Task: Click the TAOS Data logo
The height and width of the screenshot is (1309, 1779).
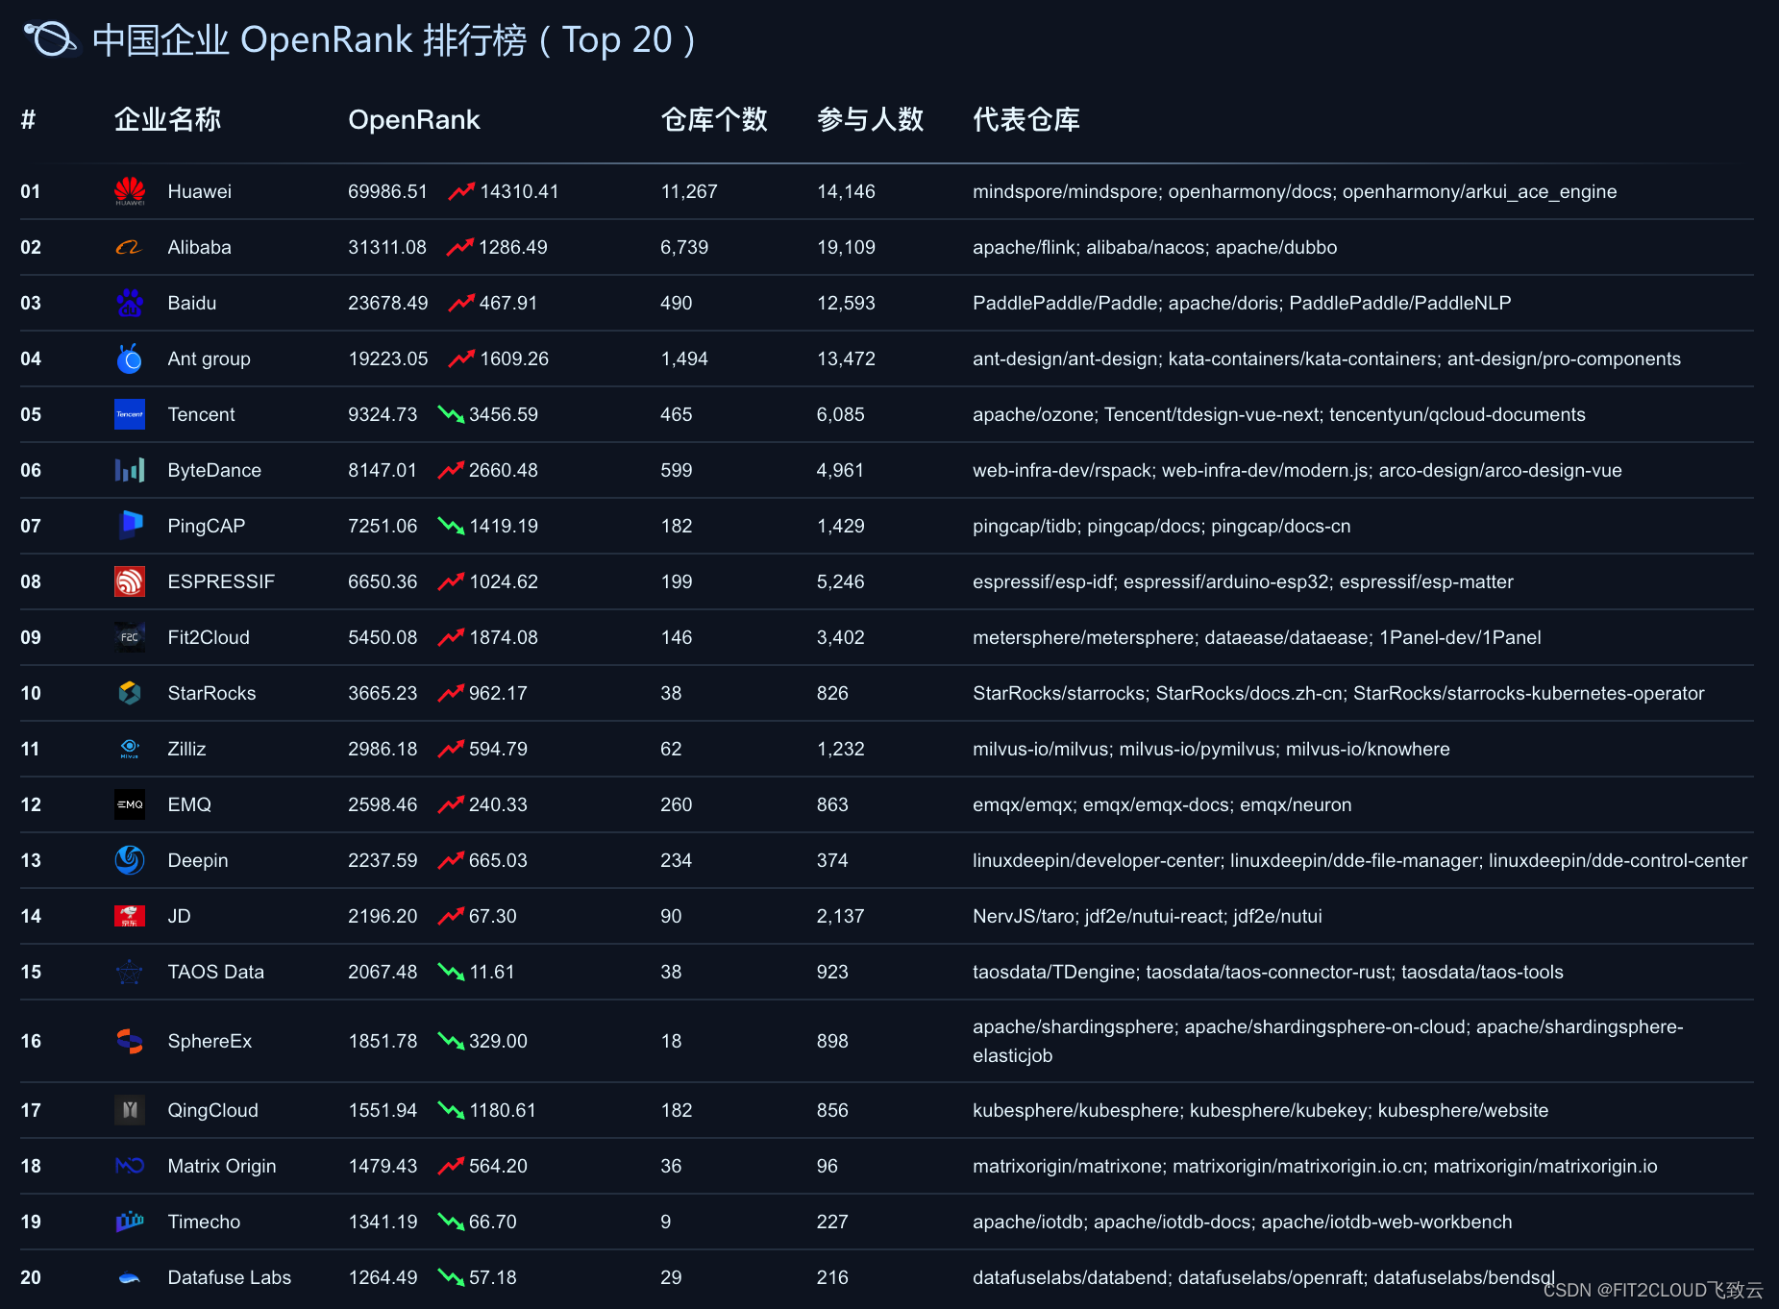Action: (x=130, y=972)
